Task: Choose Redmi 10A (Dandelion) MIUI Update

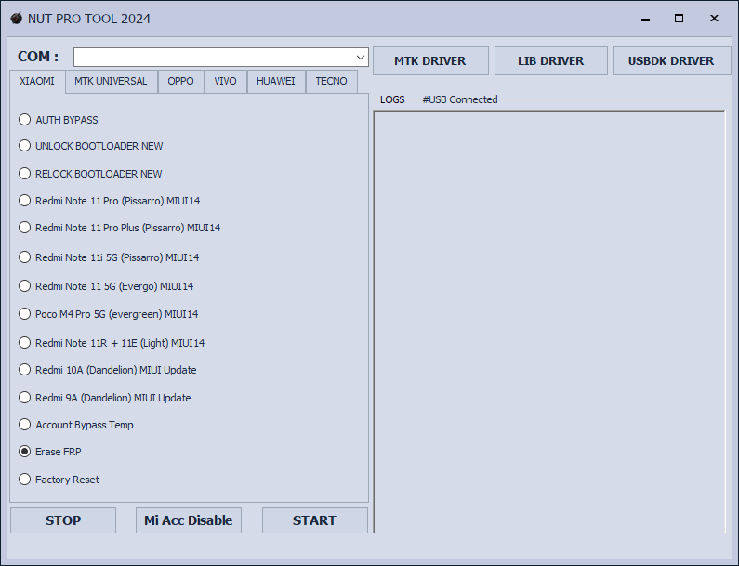Action: [108, 370]
